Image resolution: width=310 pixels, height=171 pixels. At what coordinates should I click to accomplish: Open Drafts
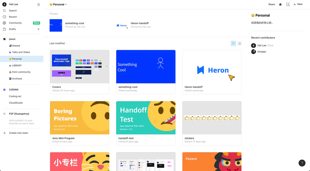coord(12,29)
